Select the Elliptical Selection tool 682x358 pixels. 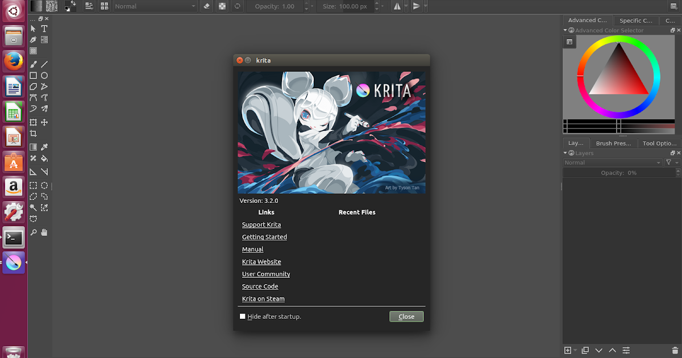(44, 185)
